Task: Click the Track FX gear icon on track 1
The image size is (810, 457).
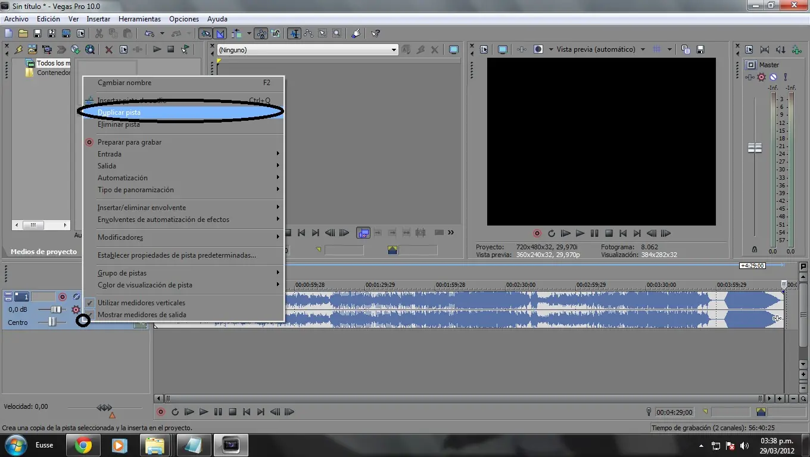Action: point(76,309)
